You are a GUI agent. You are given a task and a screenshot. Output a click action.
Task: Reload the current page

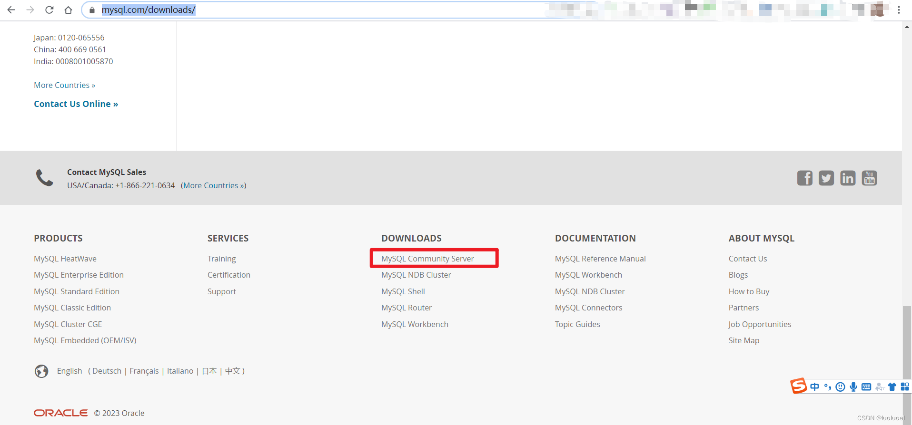point(49,10)
